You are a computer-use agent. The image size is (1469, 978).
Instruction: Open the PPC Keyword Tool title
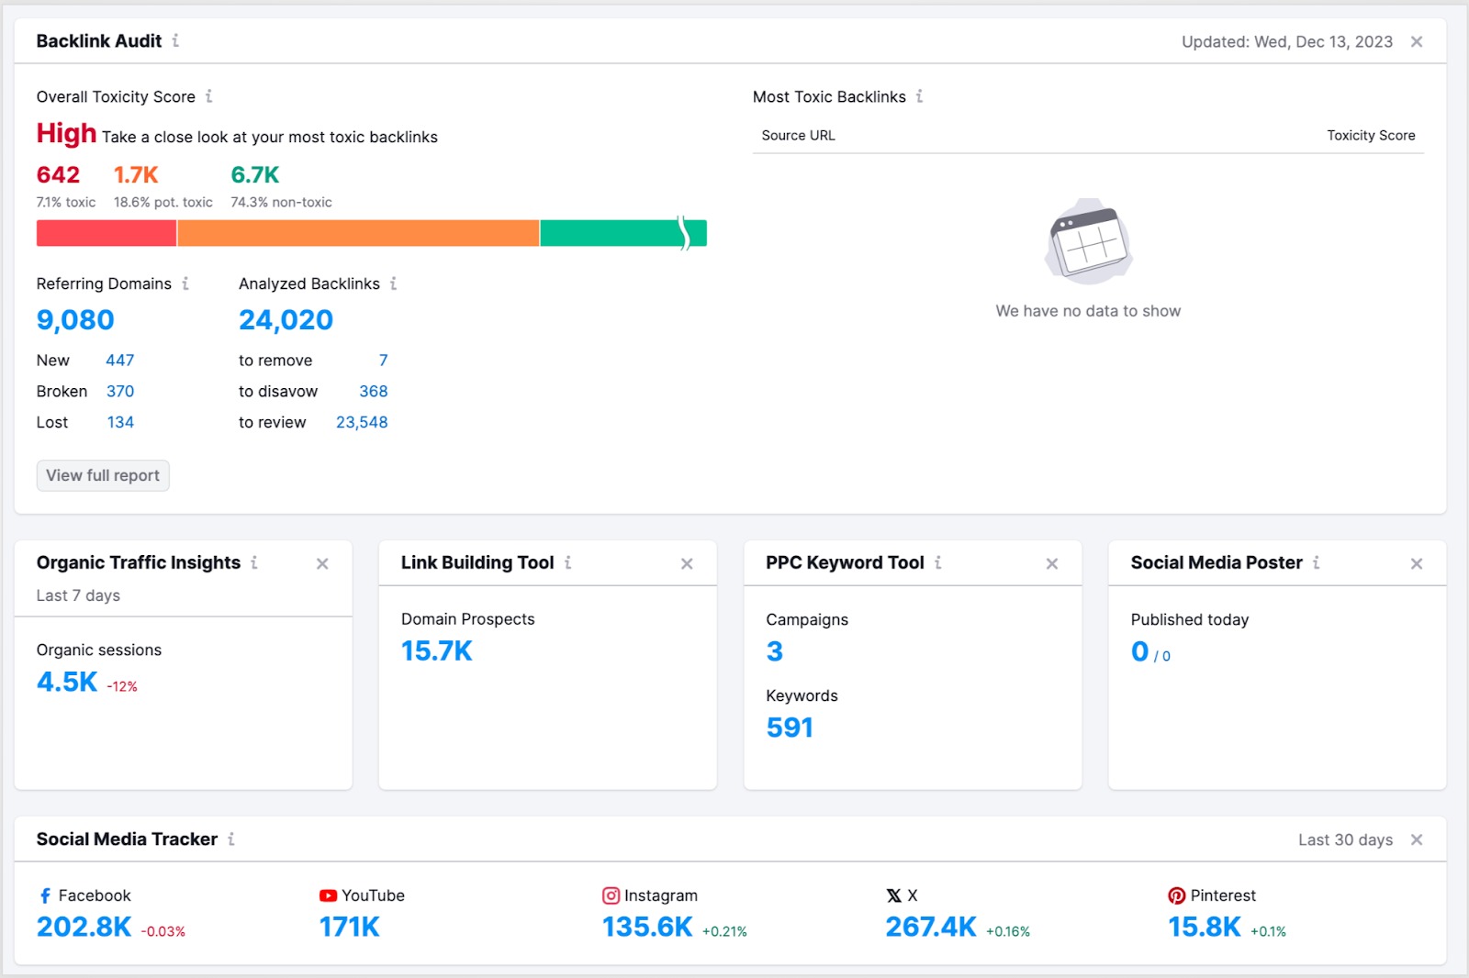pyautogui.click(x=845, y=562)
